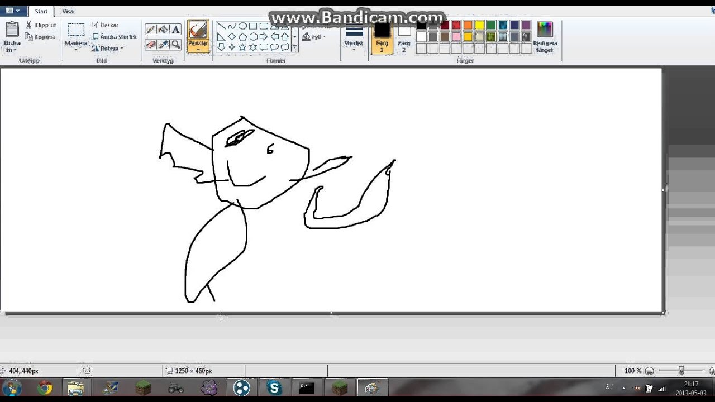Select the left arrow shape
715x402 pixels.
274,37
